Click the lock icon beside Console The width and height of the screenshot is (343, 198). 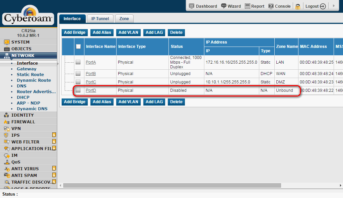click(297, 6)
